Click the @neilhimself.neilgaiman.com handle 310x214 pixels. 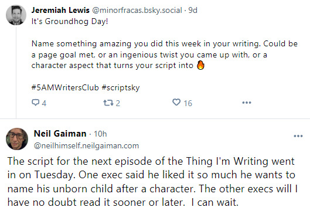tap(86, 146)
